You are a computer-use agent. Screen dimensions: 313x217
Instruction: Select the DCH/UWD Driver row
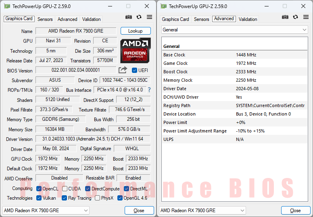235,97
